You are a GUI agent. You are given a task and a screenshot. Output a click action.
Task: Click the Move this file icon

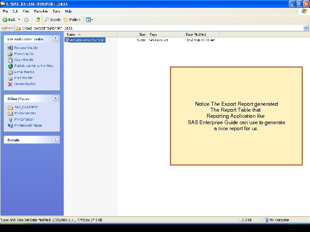coord(10,54)
